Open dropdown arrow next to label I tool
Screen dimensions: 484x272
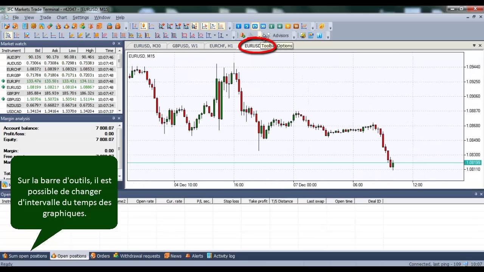[x=227, y=36]
